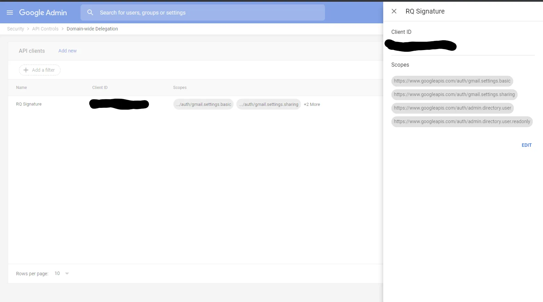Click the RQ Signature panel title

point(425,11)
